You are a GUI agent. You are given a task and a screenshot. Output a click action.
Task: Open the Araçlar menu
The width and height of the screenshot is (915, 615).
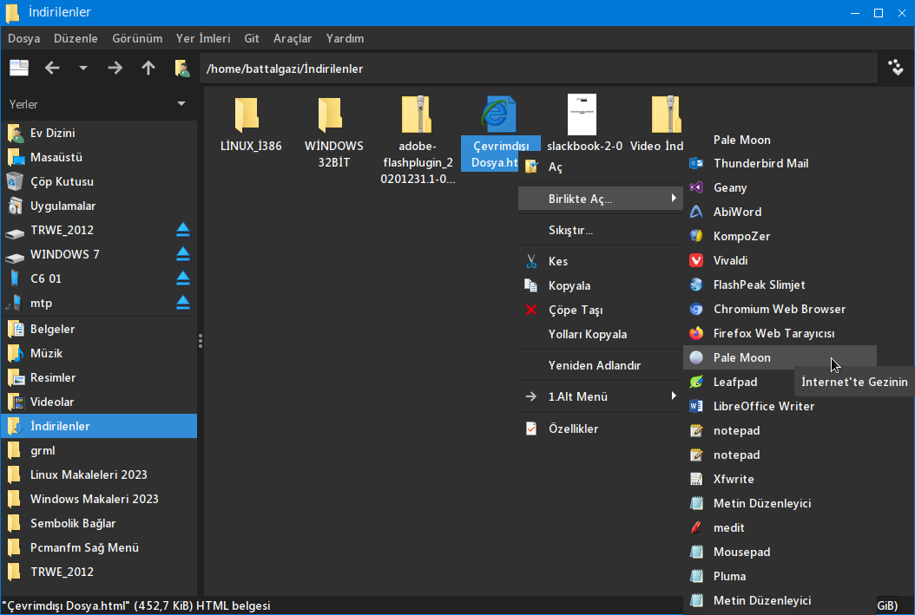pos(293,38)
